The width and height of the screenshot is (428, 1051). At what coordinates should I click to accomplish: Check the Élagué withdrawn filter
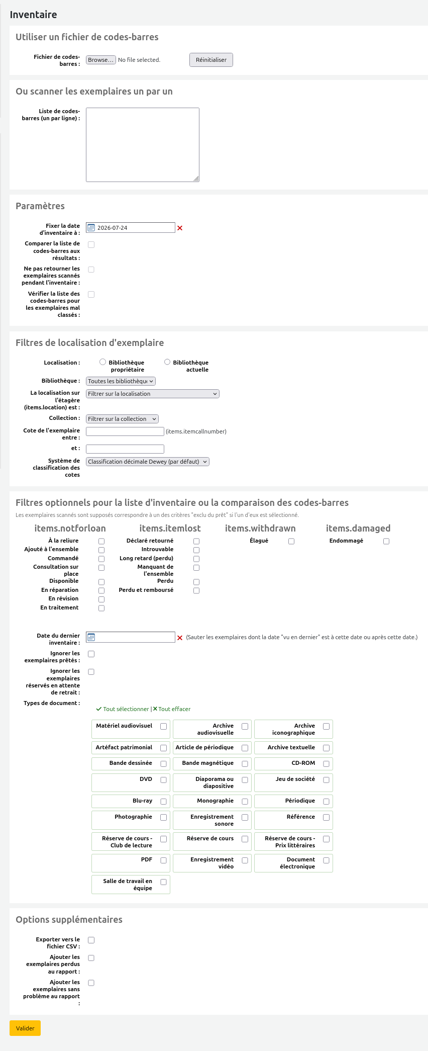[291, 542]
